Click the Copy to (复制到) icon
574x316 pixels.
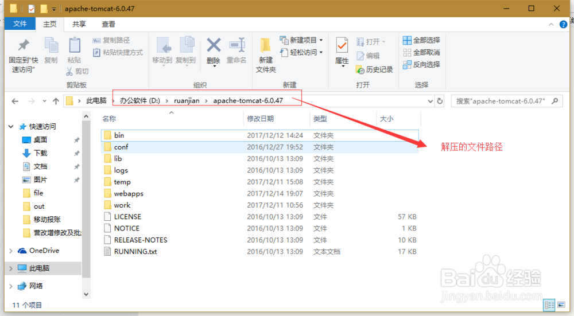(187, 45)
